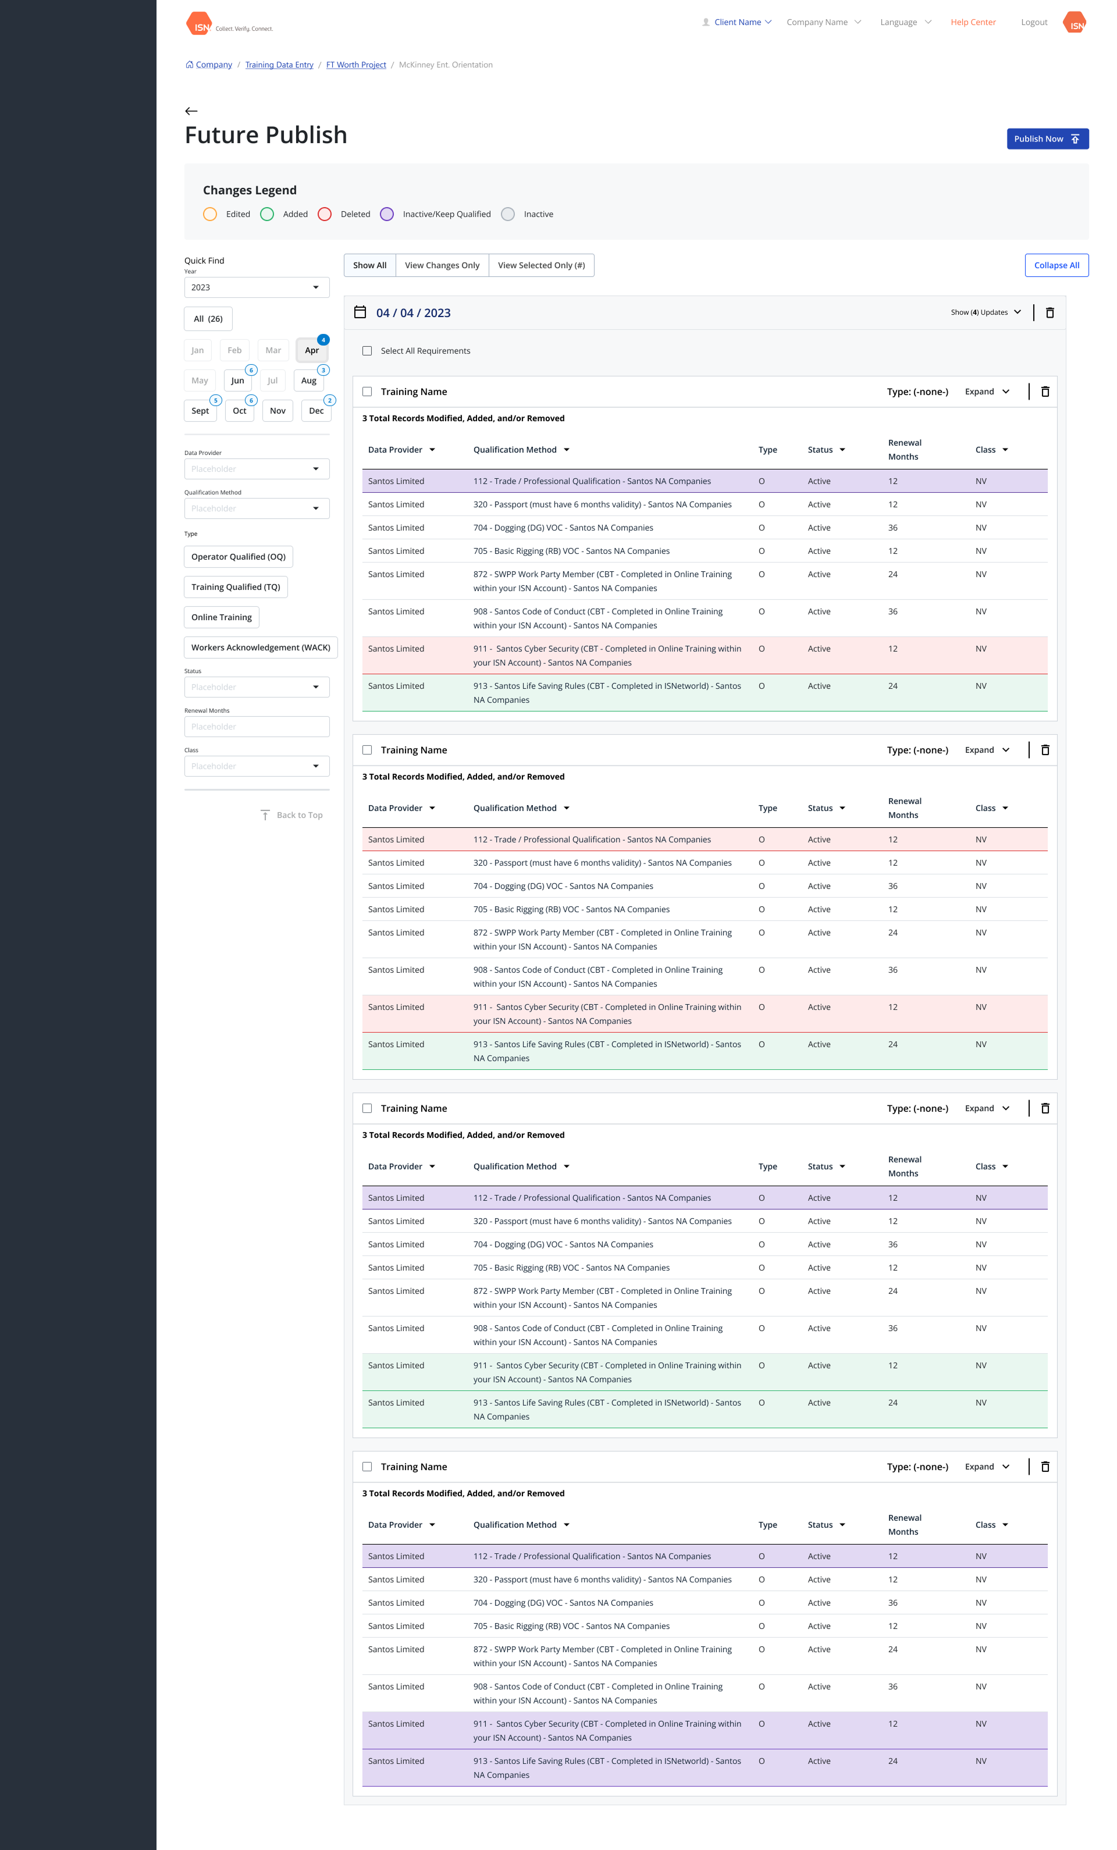Screen dimensions: 1117x1850
Task: Switch to View Selected Only (#) tab
Action: (541, 265)
